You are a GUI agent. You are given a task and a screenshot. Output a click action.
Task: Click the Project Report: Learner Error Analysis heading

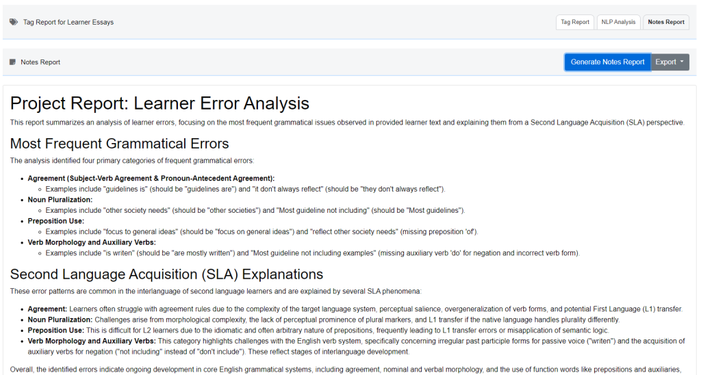coord(160,103)
